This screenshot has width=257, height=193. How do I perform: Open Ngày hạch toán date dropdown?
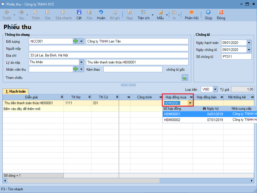pyautogui.click(x=249, y=43)
